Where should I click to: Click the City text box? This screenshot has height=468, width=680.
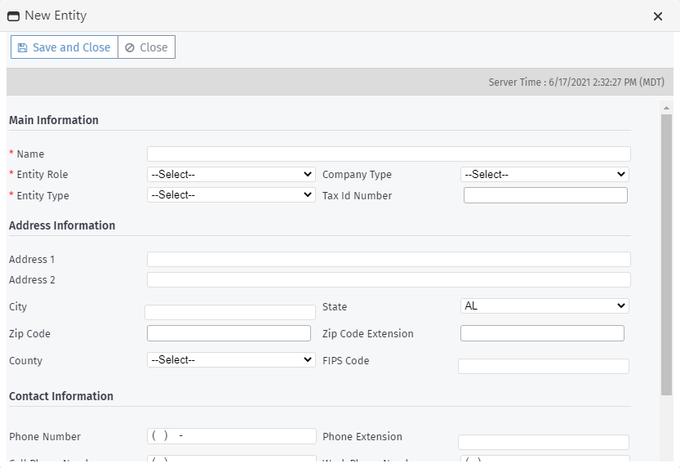click(230, 312)
